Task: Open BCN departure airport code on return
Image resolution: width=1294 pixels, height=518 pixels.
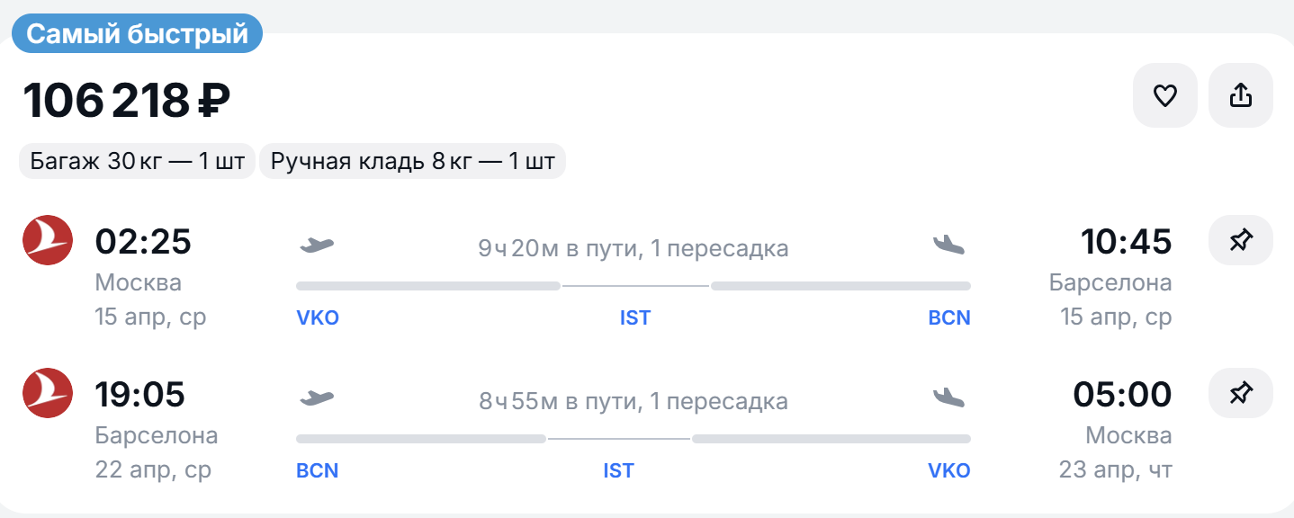Action: (x=318, y=470)
